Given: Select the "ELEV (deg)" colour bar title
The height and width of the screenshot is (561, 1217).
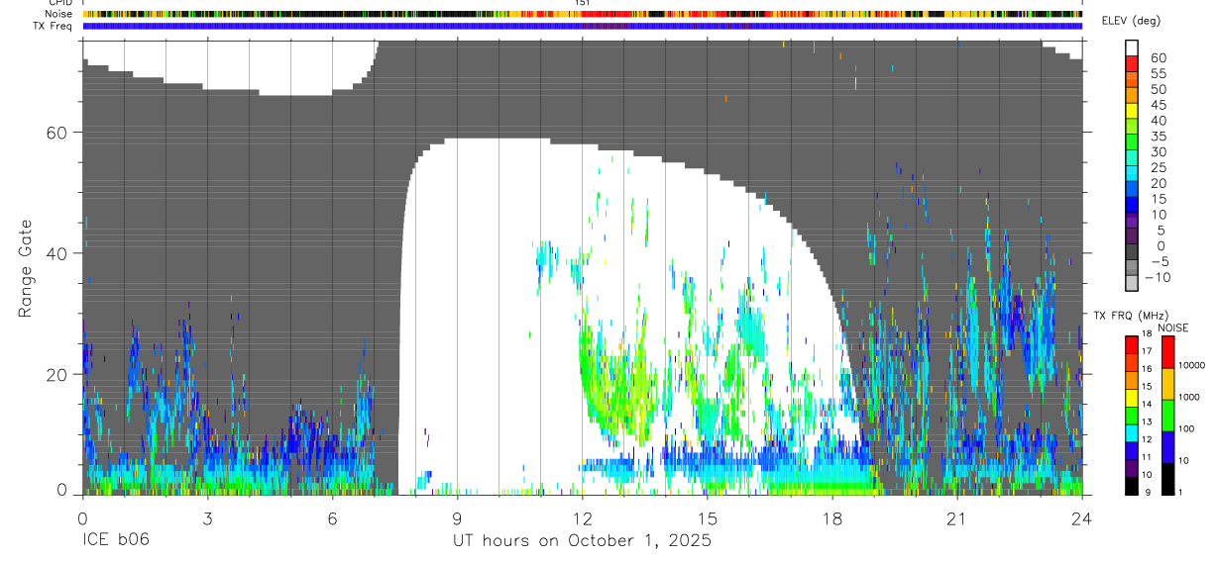Looking at the screenshot, I should (x=1131, y=21).
